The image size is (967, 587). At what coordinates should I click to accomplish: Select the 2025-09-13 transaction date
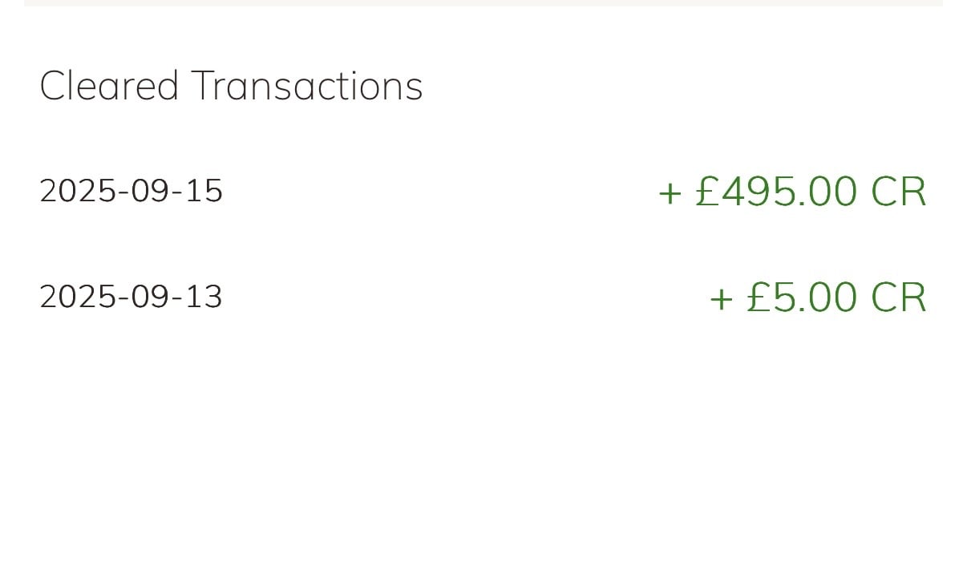(131, 297)
